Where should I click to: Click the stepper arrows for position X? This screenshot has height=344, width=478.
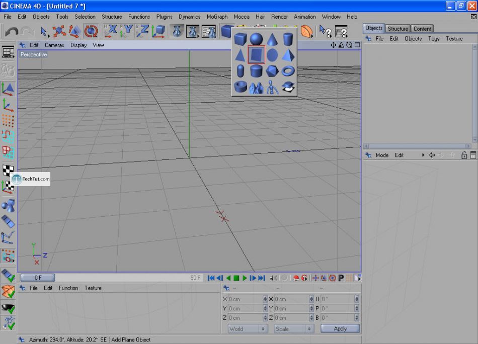pyautogui.click(x=265, y=299)
